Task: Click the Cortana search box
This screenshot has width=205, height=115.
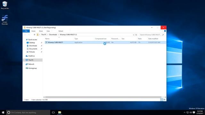Action: click(x=28, y=112)
